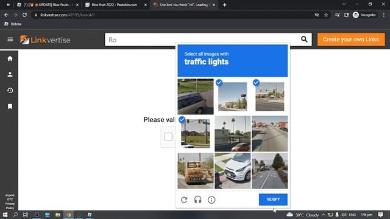390x219 pixels.
Task: Open File Explorer from the taskbar
Action: (x=58, y=215)
